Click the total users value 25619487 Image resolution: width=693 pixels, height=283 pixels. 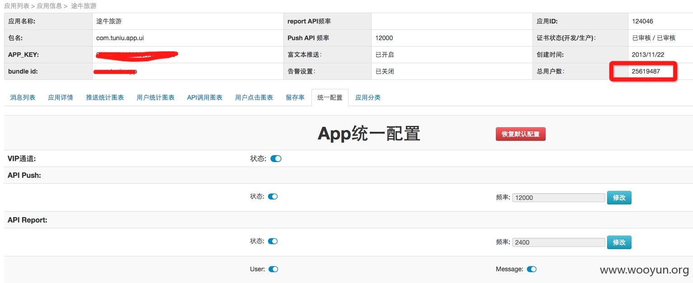point(646,71)
